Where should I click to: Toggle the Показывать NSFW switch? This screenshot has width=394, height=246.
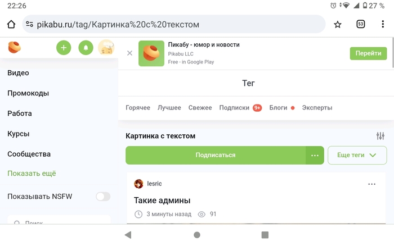coord(103,197)
